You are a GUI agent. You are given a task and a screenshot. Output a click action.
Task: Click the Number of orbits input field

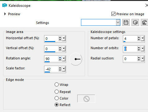pyautogui.click(x=130, y=49)
